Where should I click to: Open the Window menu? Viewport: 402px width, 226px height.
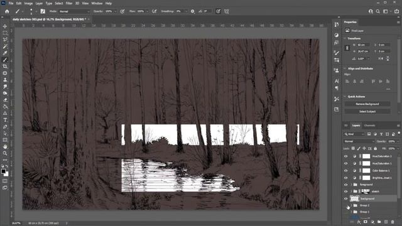[97, 3]
